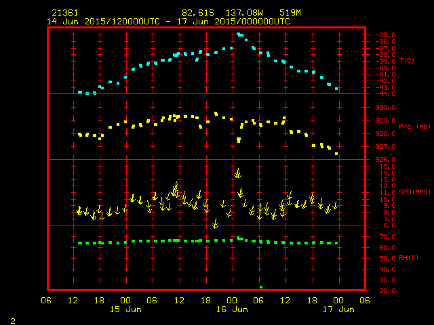Click wind speed tick 6.0
This screenshot has width=434, height=325.
point(389,225)
